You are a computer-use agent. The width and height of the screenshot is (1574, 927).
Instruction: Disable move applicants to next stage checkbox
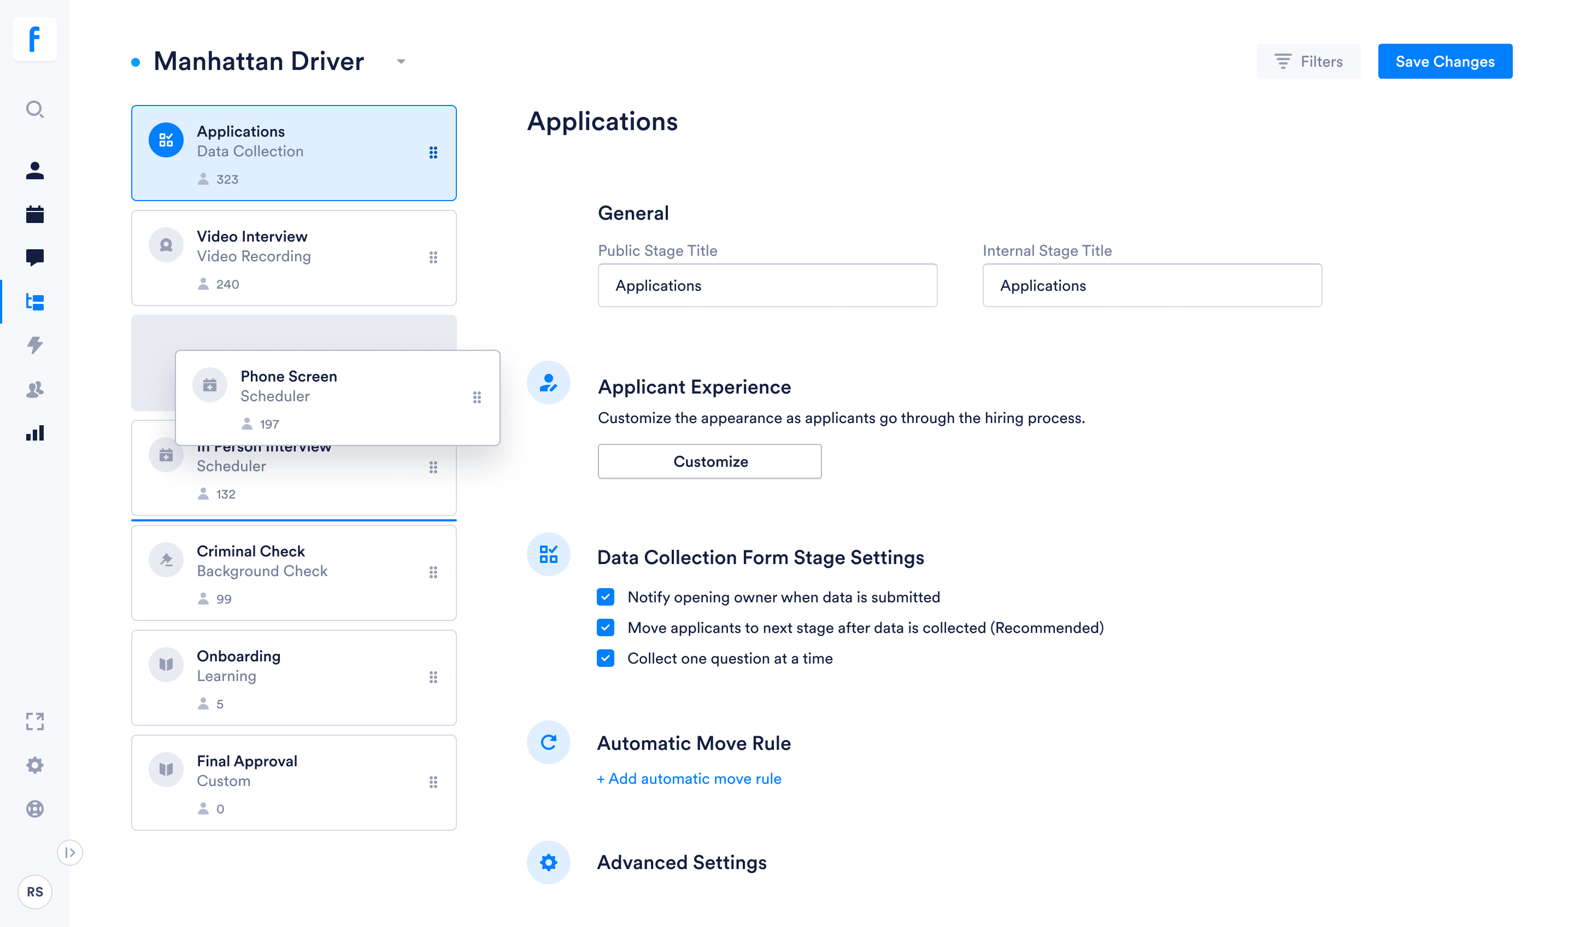click(x=607, y=628)
